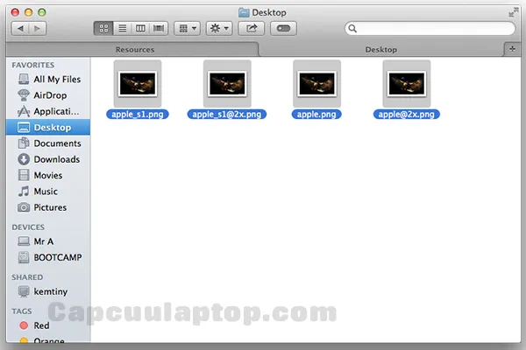This screenshot has width=526, height=350.
Task: Select the apple_s1@2x.png thumbnail
Action: click(227, 84)
